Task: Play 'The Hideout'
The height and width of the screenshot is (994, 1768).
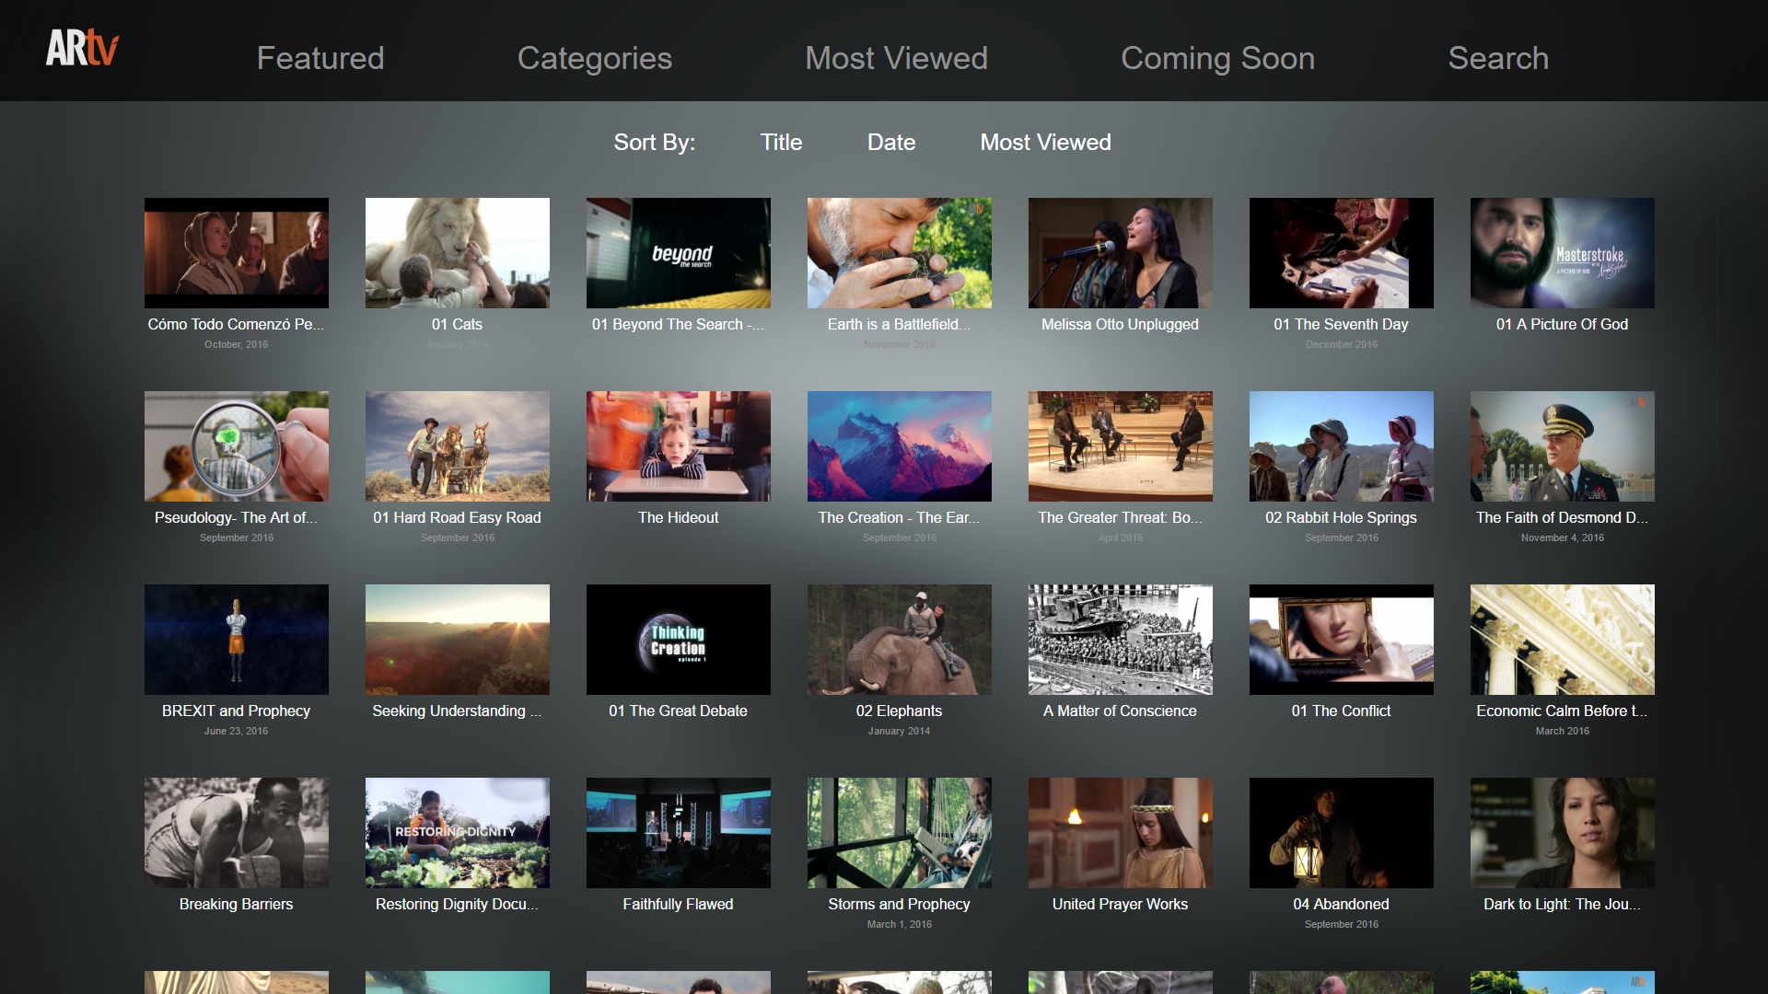Action: pyautogui.click(x=678, y=445)
